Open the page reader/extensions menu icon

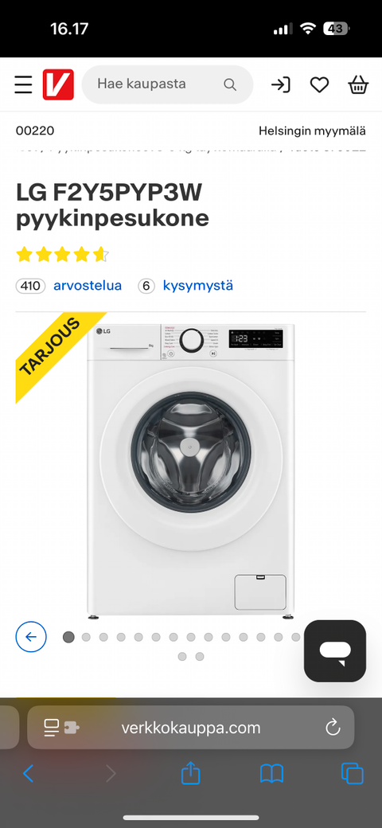tap(61, 728)
